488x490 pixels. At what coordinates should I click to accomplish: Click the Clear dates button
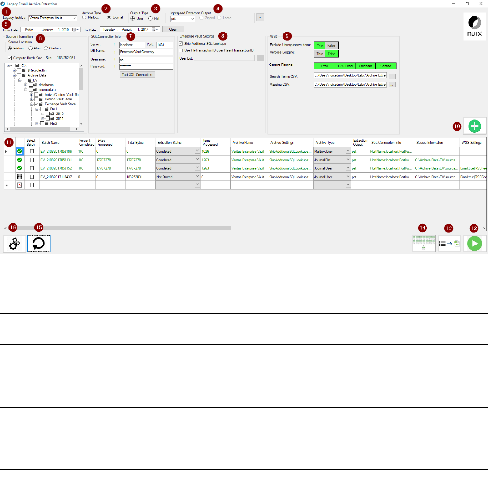coord(173,29)
